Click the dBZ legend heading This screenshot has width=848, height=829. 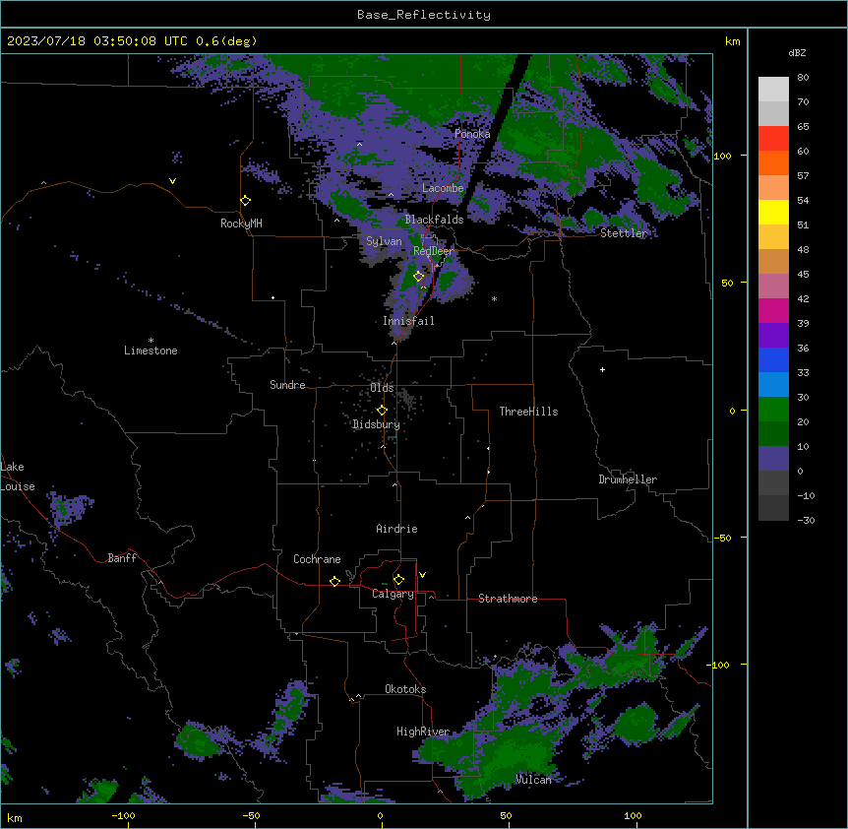pyautogui.click(x=797, y=52)
